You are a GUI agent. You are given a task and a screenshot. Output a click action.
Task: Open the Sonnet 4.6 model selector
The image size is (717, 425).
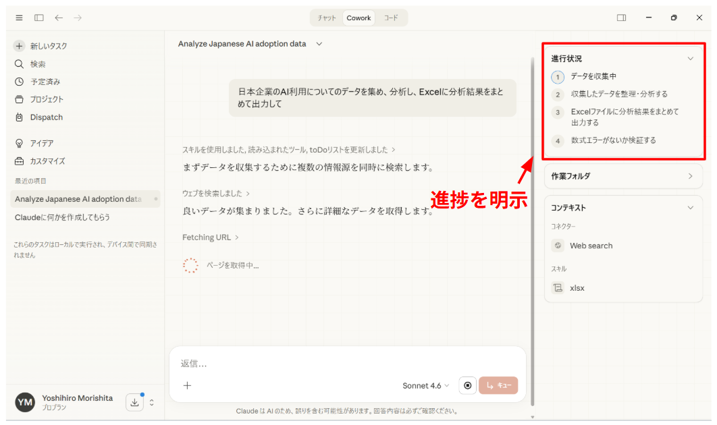click(x=425, y=386)
